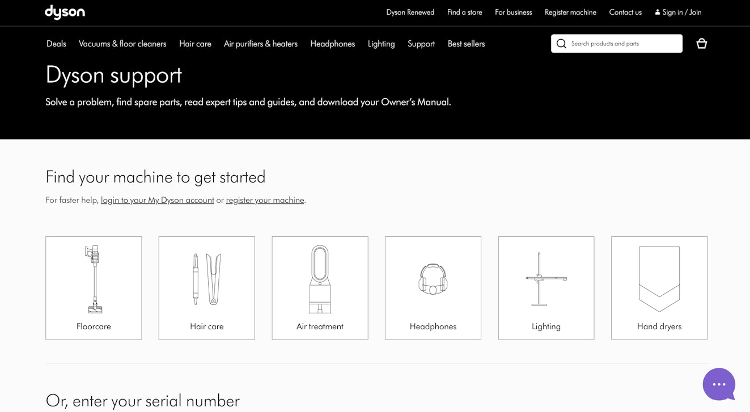This screenshot has width=750, height=412.
Task: Open the purple chat bubble
Action: 718,384
